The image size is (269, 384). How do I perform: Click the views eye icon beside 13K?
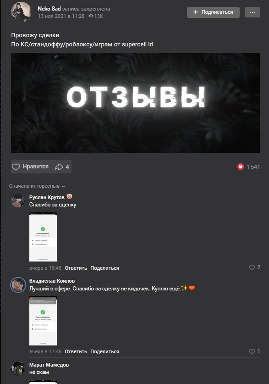click(91, 16)
